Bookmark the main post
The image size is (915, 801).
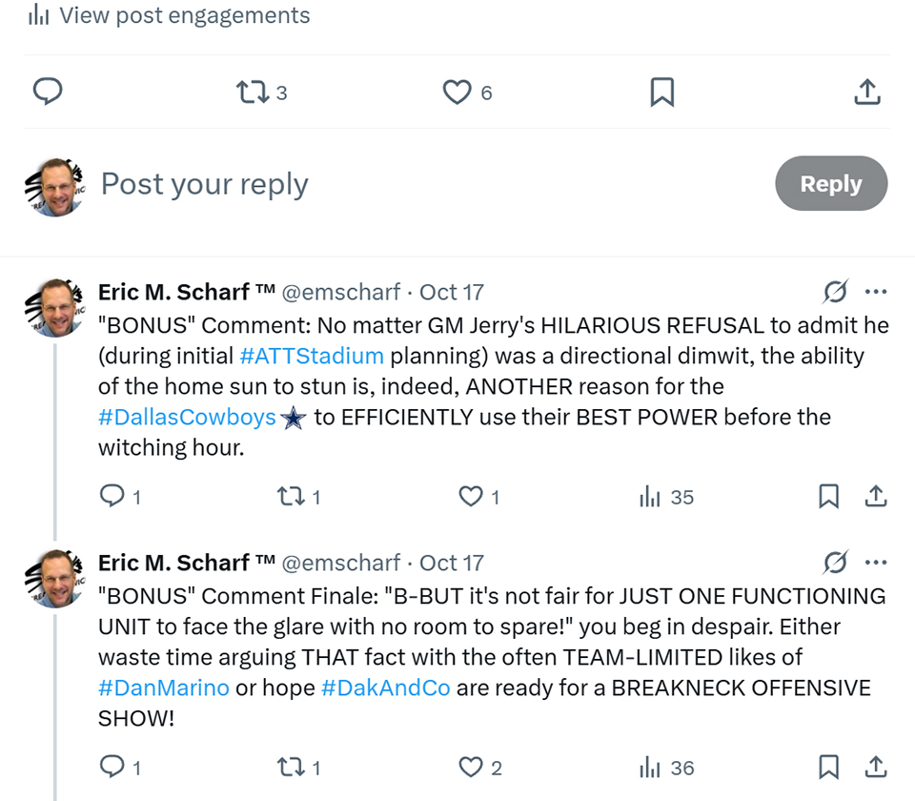[661, 92]
